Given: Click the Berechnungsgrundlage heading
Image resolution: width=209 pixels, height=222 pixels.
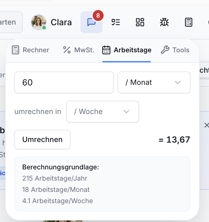Looking at the screenshot, I should (60, 167).
